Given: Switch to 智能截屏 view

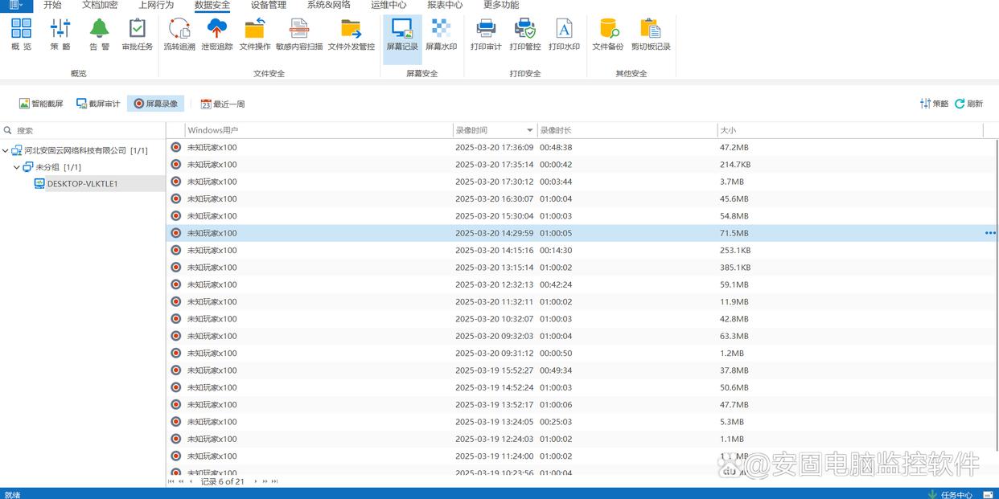Looking at the screenshot, I should click(41, 104).
